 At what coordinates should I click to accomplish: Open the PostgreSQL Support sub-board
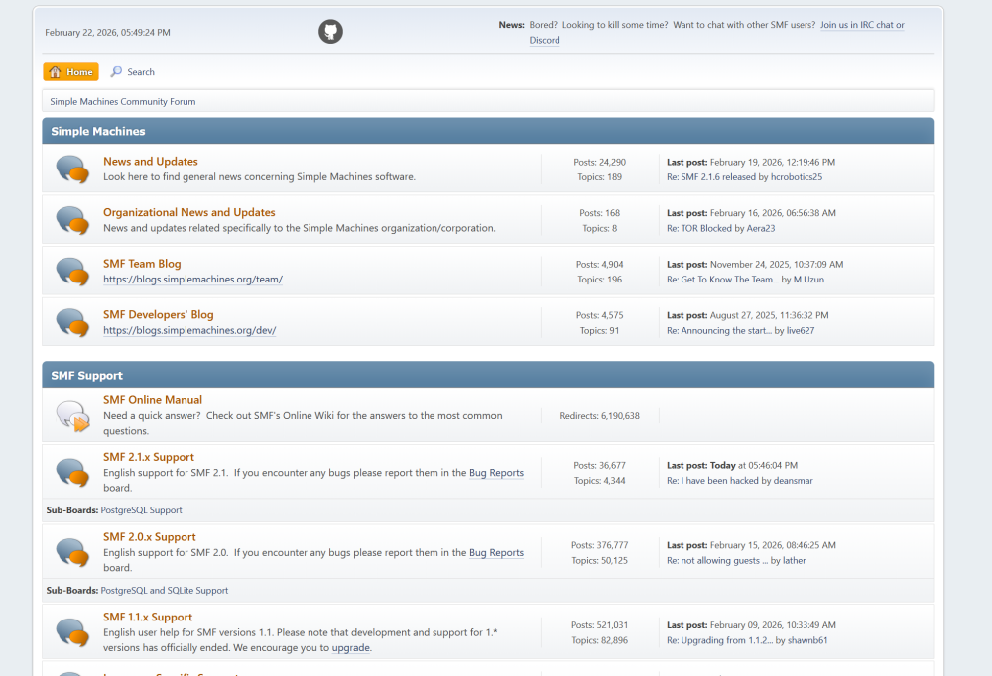coord(141,510)
